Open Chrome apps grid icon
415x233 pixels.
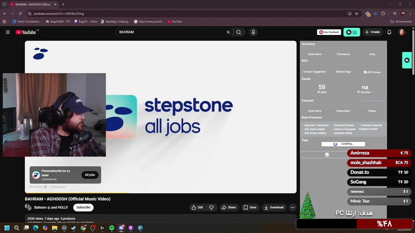4,22
